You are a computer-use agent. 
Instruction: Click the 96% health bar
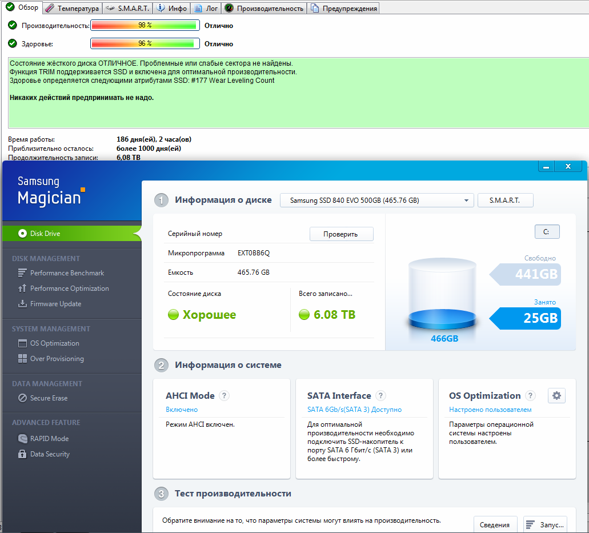coord(145,43)
